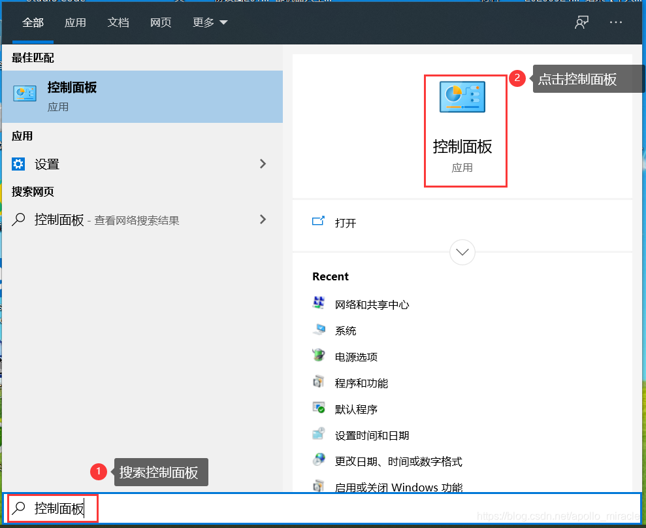Image resolution: width=646 pixels, height=528 pixels.
Task: Expand more actions with circle chevron
Action: pyautogui.click(x=462, y=252)
